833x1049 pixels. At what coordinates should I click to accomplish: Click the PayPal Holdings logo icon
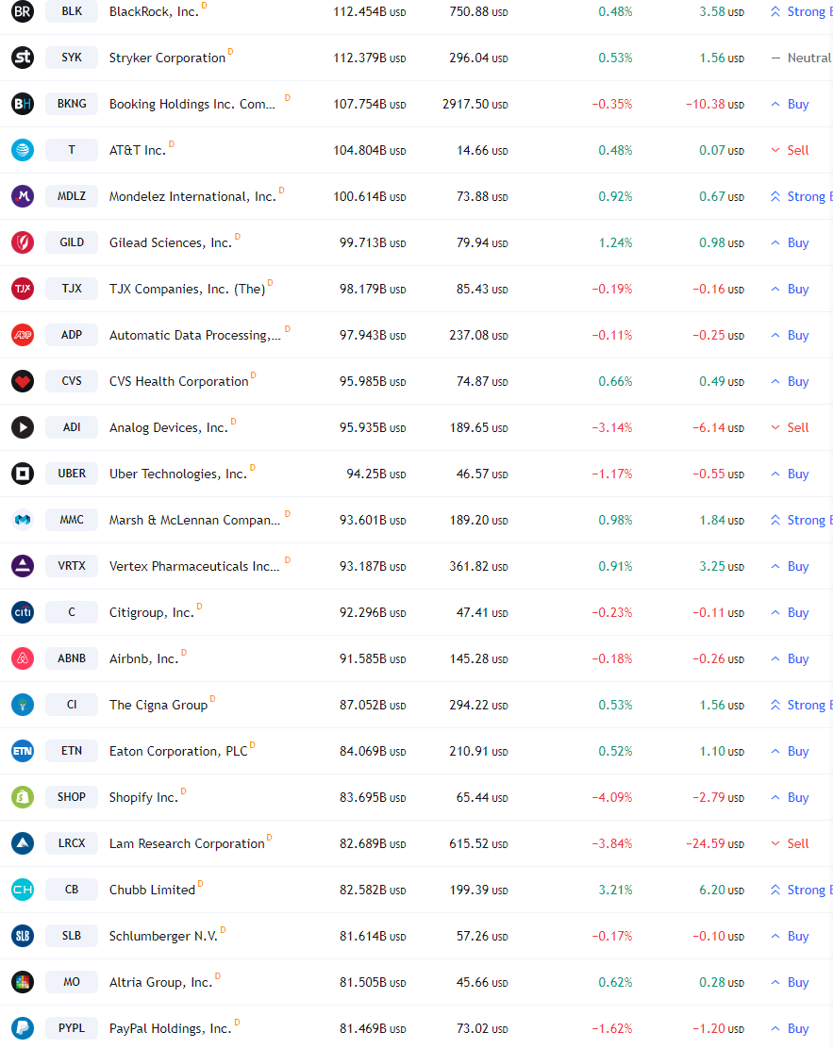23,1027
